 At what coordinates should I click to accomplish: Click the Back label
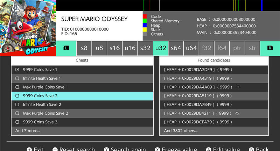pos(262,149)
